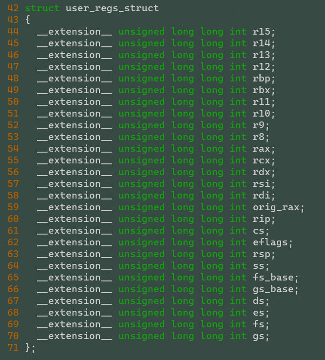Click the int keyword on line 57
The height and width of the screenshot is (360, 325).
pyautogui.click(x=238, y=184)
